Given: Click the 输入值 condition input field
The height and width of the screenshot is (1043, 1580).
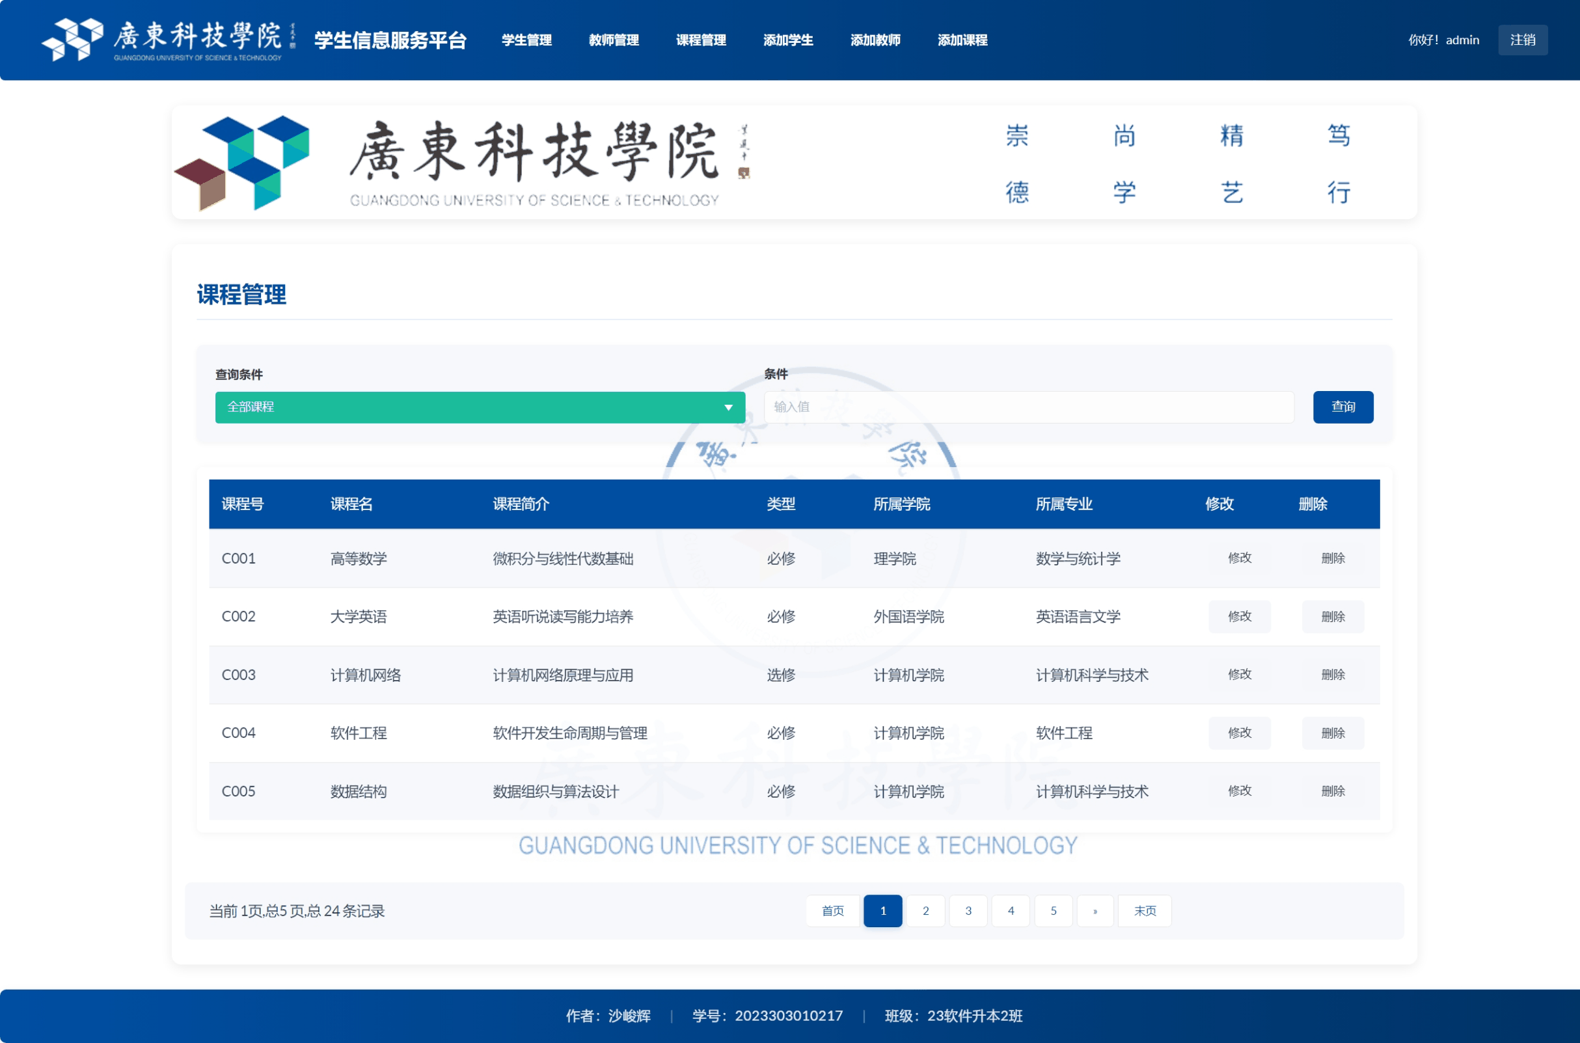Looking at the screenshot, I should pyautogui.click(x=1030, y=407).
